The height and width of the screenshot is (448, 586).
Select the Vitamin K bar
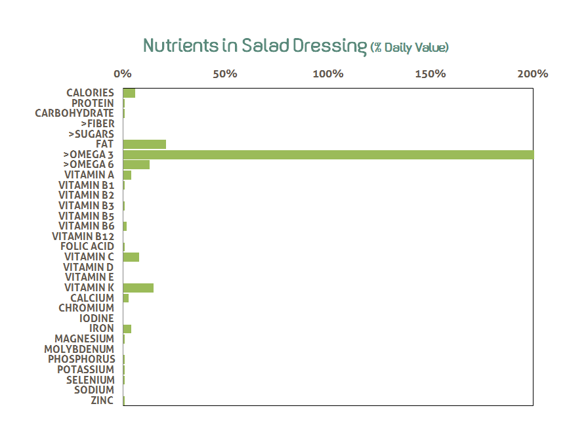pyautogui.click(x=138, y=288)
